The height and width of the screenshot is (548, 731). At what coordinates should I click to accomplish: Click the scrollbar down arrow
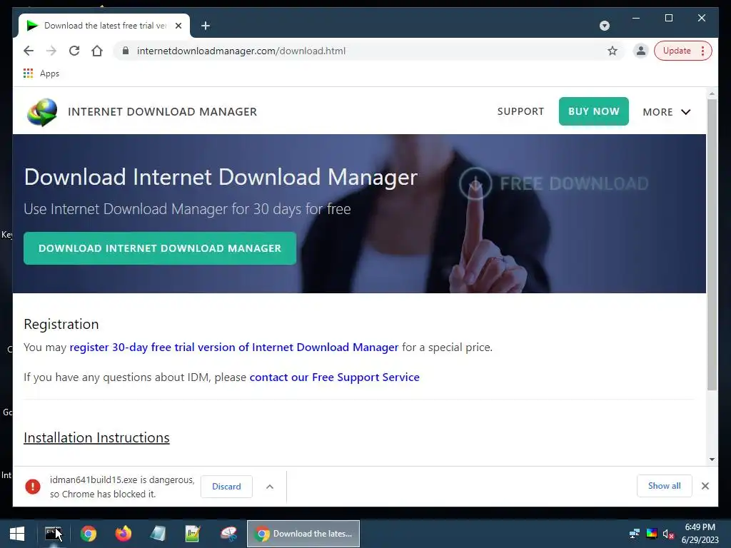(712, 460)
